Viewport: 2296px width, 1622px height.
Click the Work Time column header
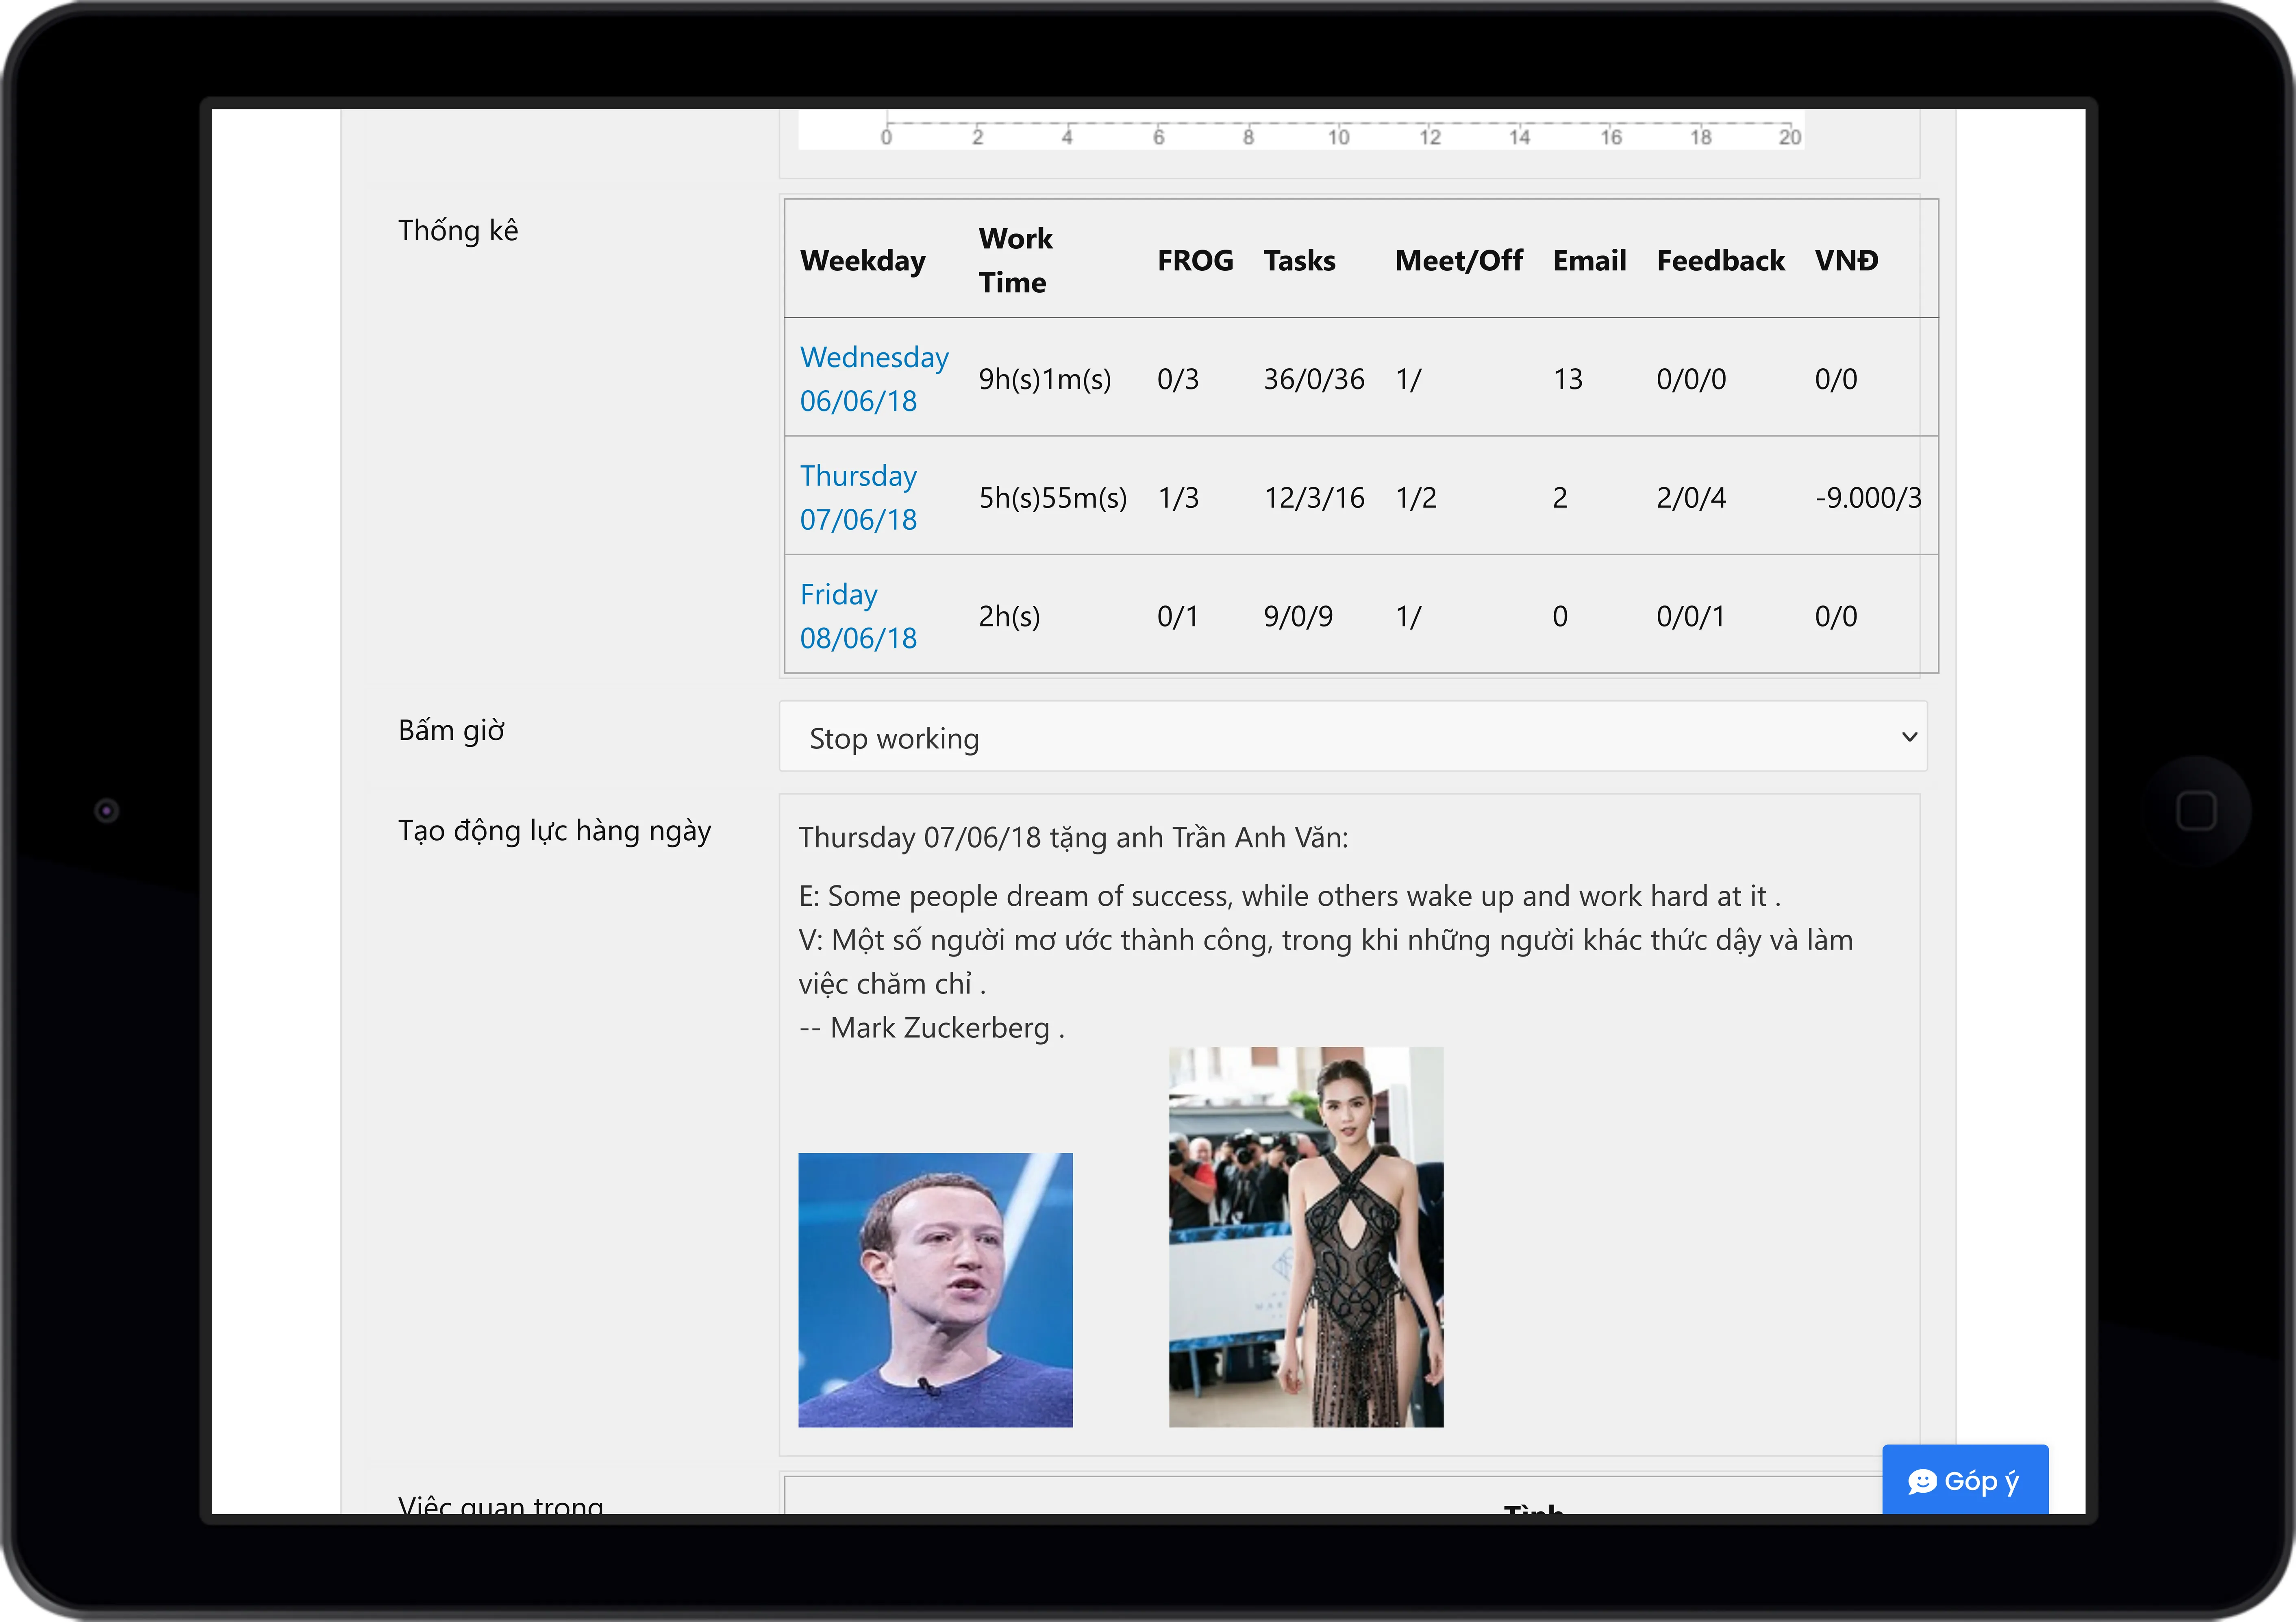point(1016,260)
